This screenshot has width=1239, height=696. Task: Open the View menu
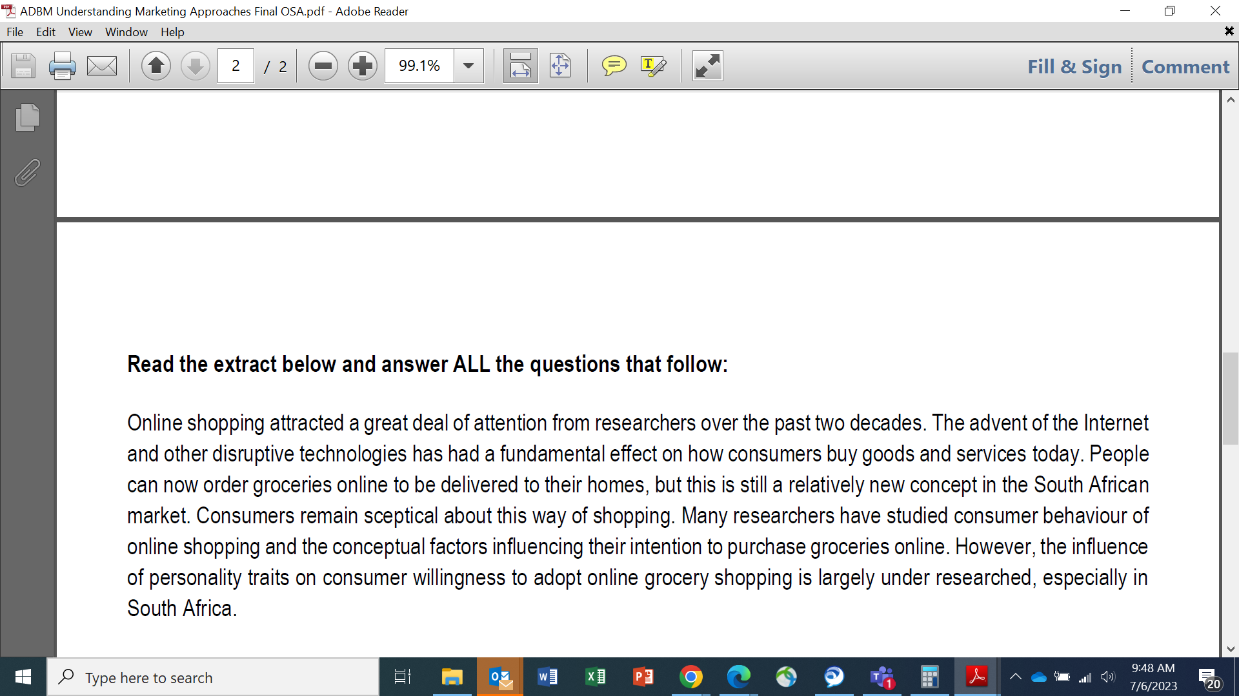[x=80, y=32]
